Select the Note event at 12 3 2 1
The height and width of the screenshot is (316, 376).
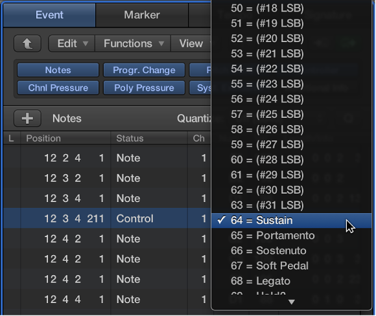point(107,178)
